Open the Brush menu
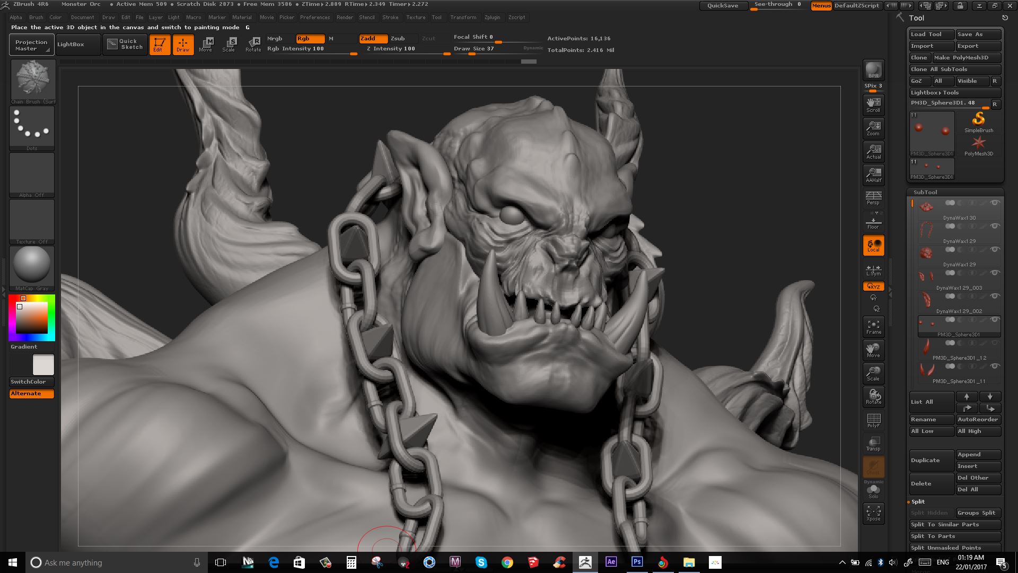 point(36,18)
